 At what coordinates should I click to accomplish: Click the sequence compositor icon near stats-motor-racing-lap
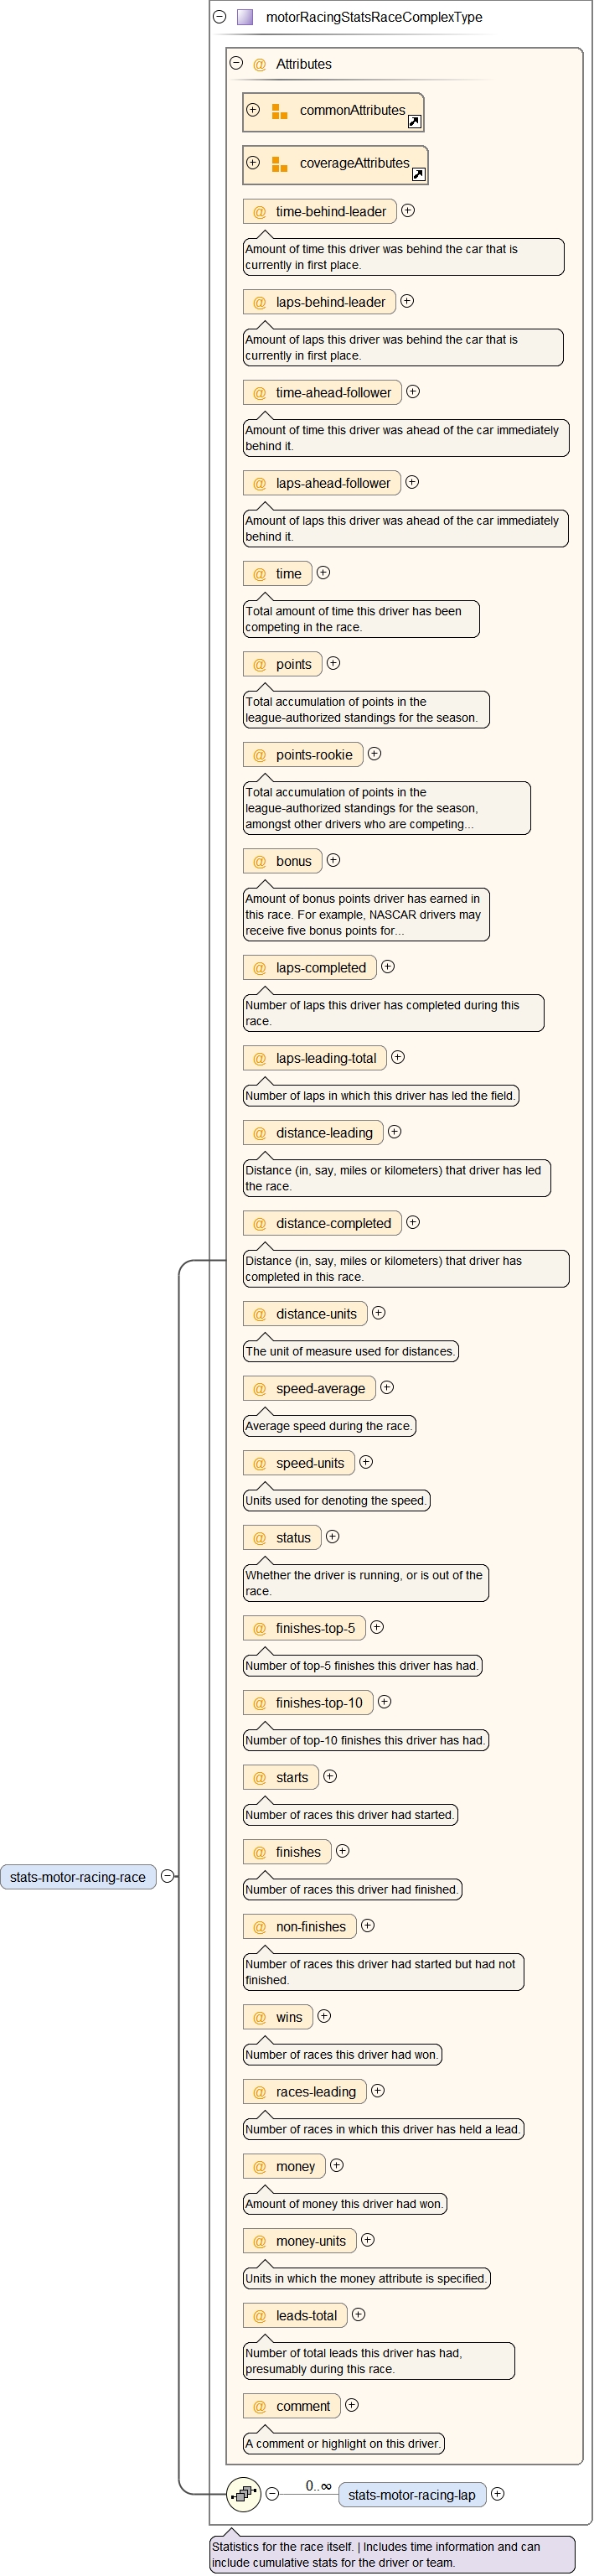click(x=243, y=2494)
